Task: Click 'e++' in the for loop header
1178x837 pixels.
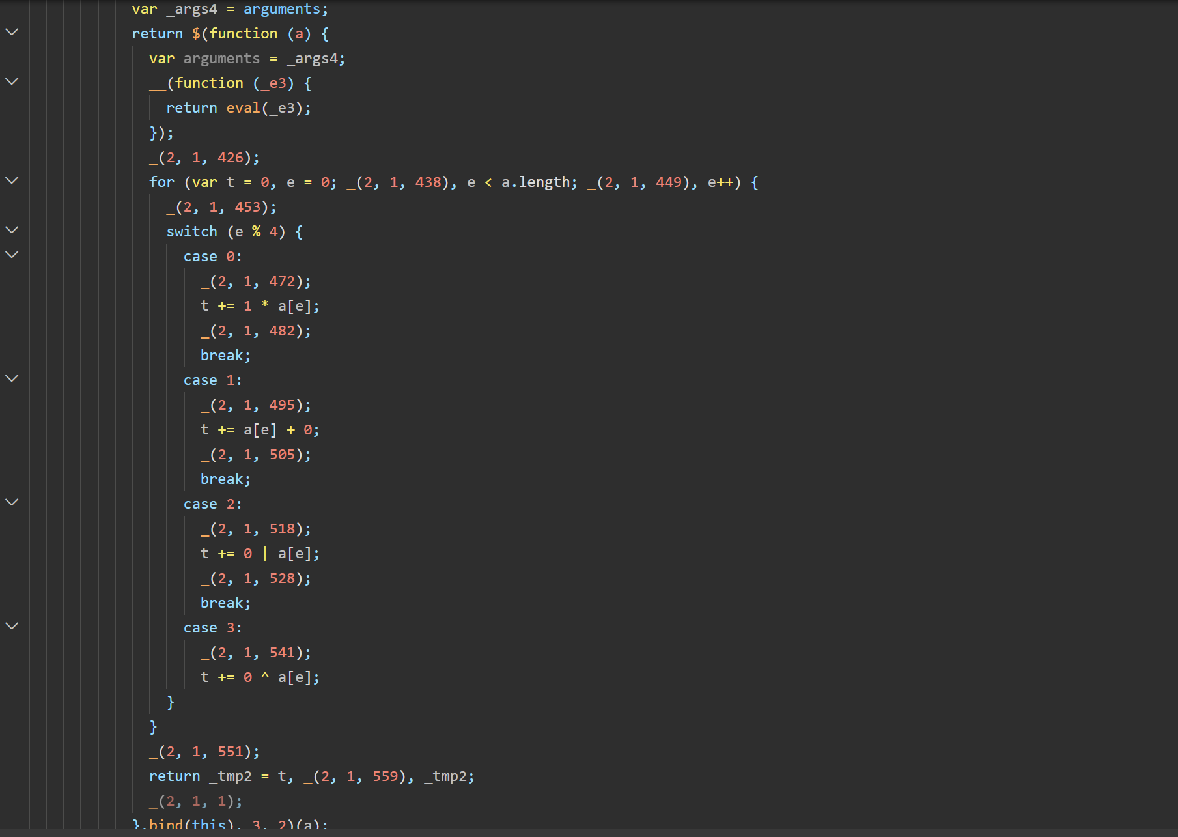Action: (x=721, y=182)
